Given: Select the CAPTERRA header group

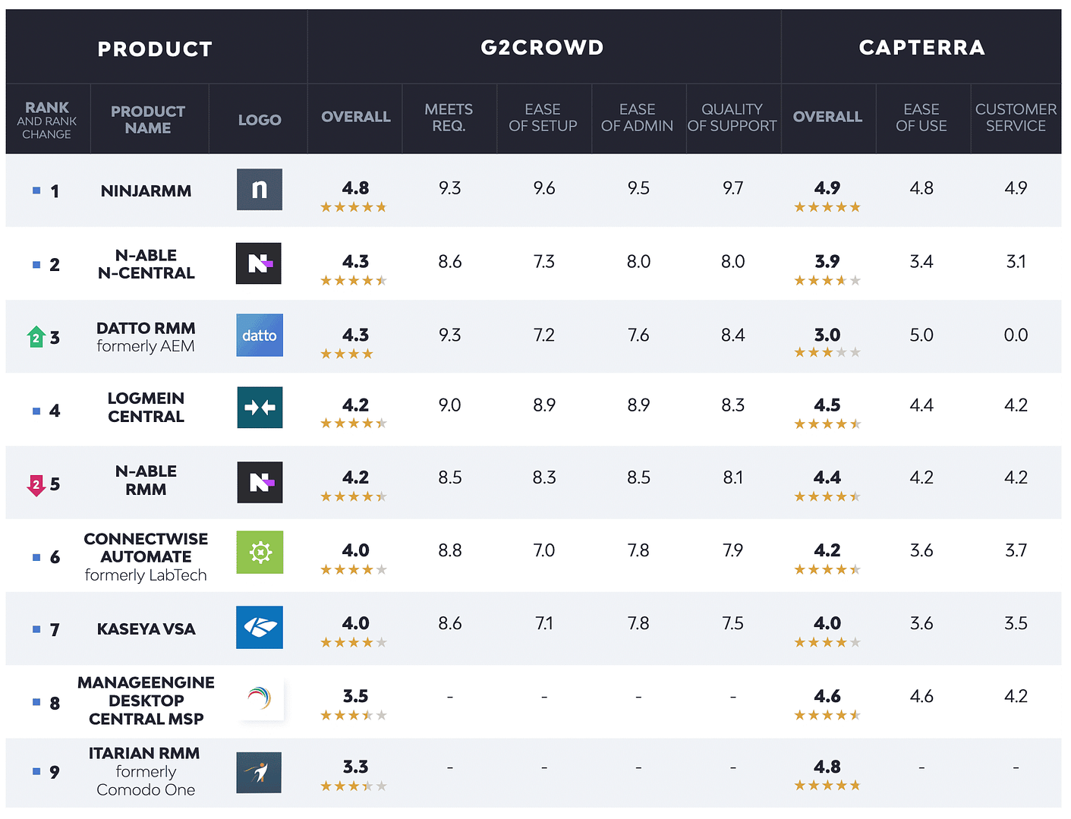Looking at the screenshot, I should 921,47.
